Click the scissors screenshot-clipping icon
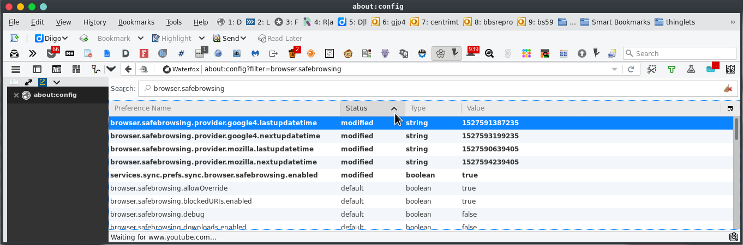 [x=652, y=69]
